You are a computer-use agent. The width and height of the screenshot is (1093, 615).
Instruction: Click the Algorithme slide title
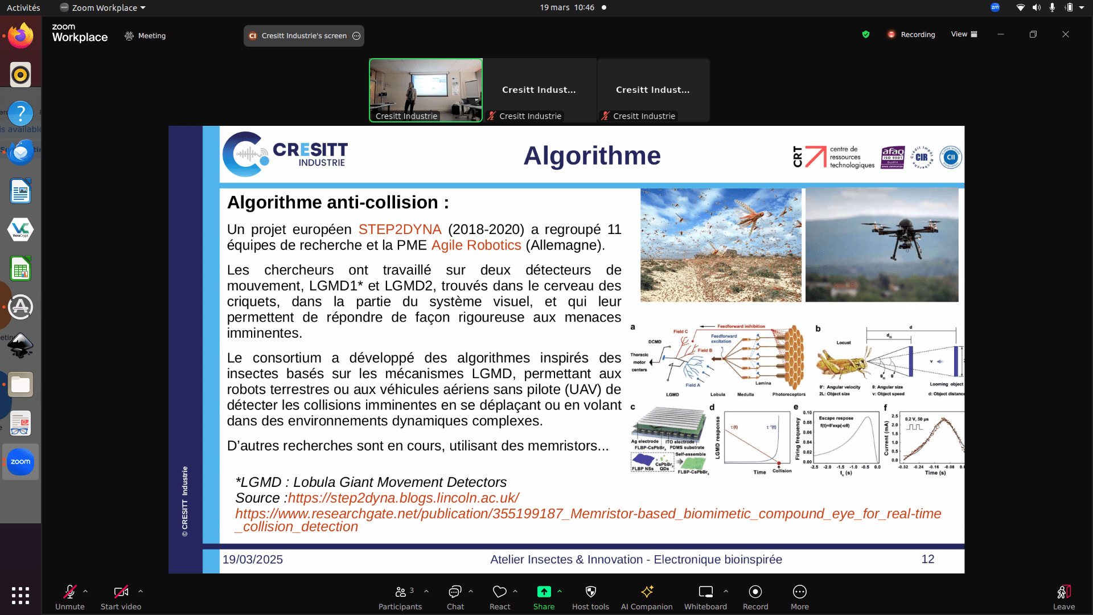click(592, 155)
